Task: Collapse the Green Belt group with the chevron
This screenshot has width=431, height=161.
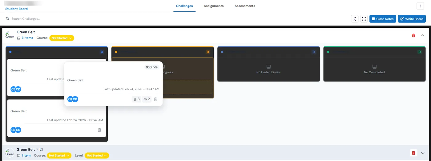Action: tap(423, 35)
